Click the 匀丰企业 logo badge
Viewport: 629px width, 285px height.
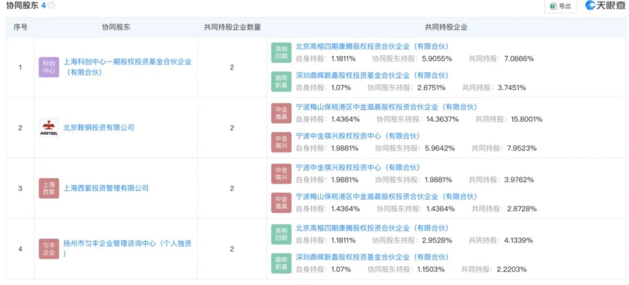(49, 249)
